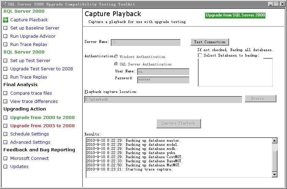This screenshot has width=287, height=189.
Task: Click result line Backing up database CostMGT
Action: 134,157
